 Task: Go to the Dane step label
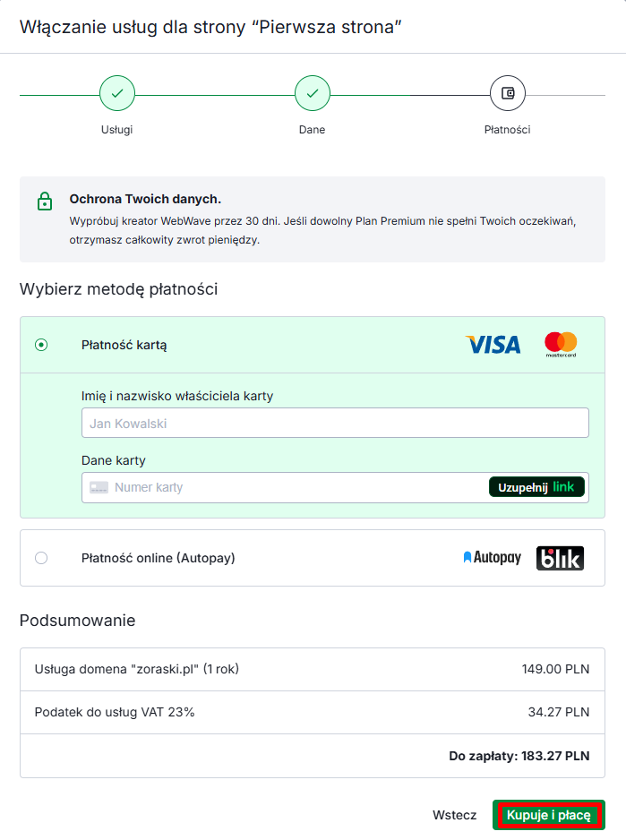(x=312, y=130)
